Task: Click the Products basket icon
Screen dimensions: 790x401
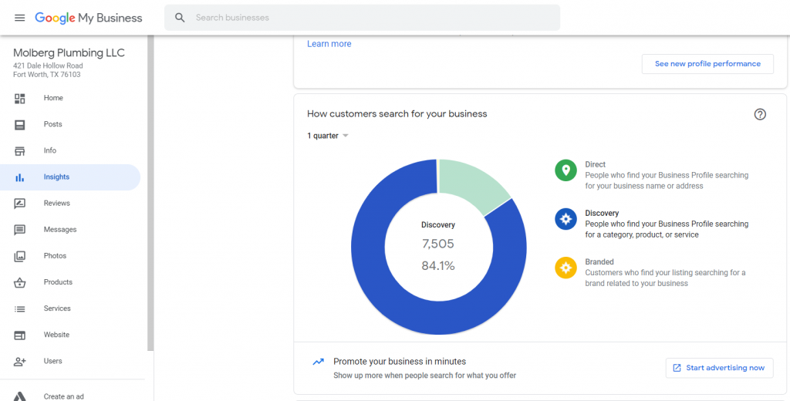Action: (x=19, y=282)
